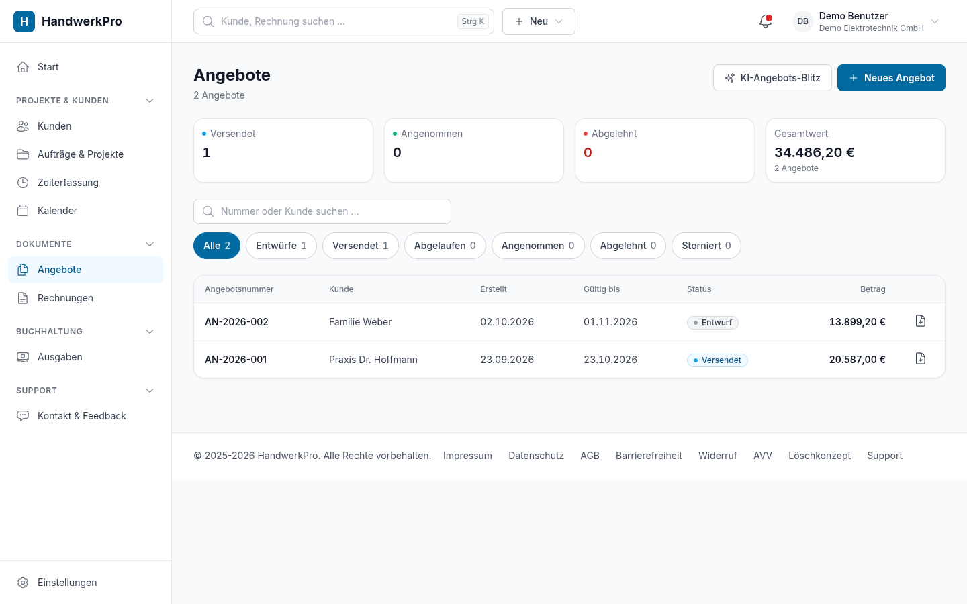This screenshot has height=604, width=967.
Task: Download PDF for AN-2026-002
Action: pyautogui.click(x=921, y=321)
